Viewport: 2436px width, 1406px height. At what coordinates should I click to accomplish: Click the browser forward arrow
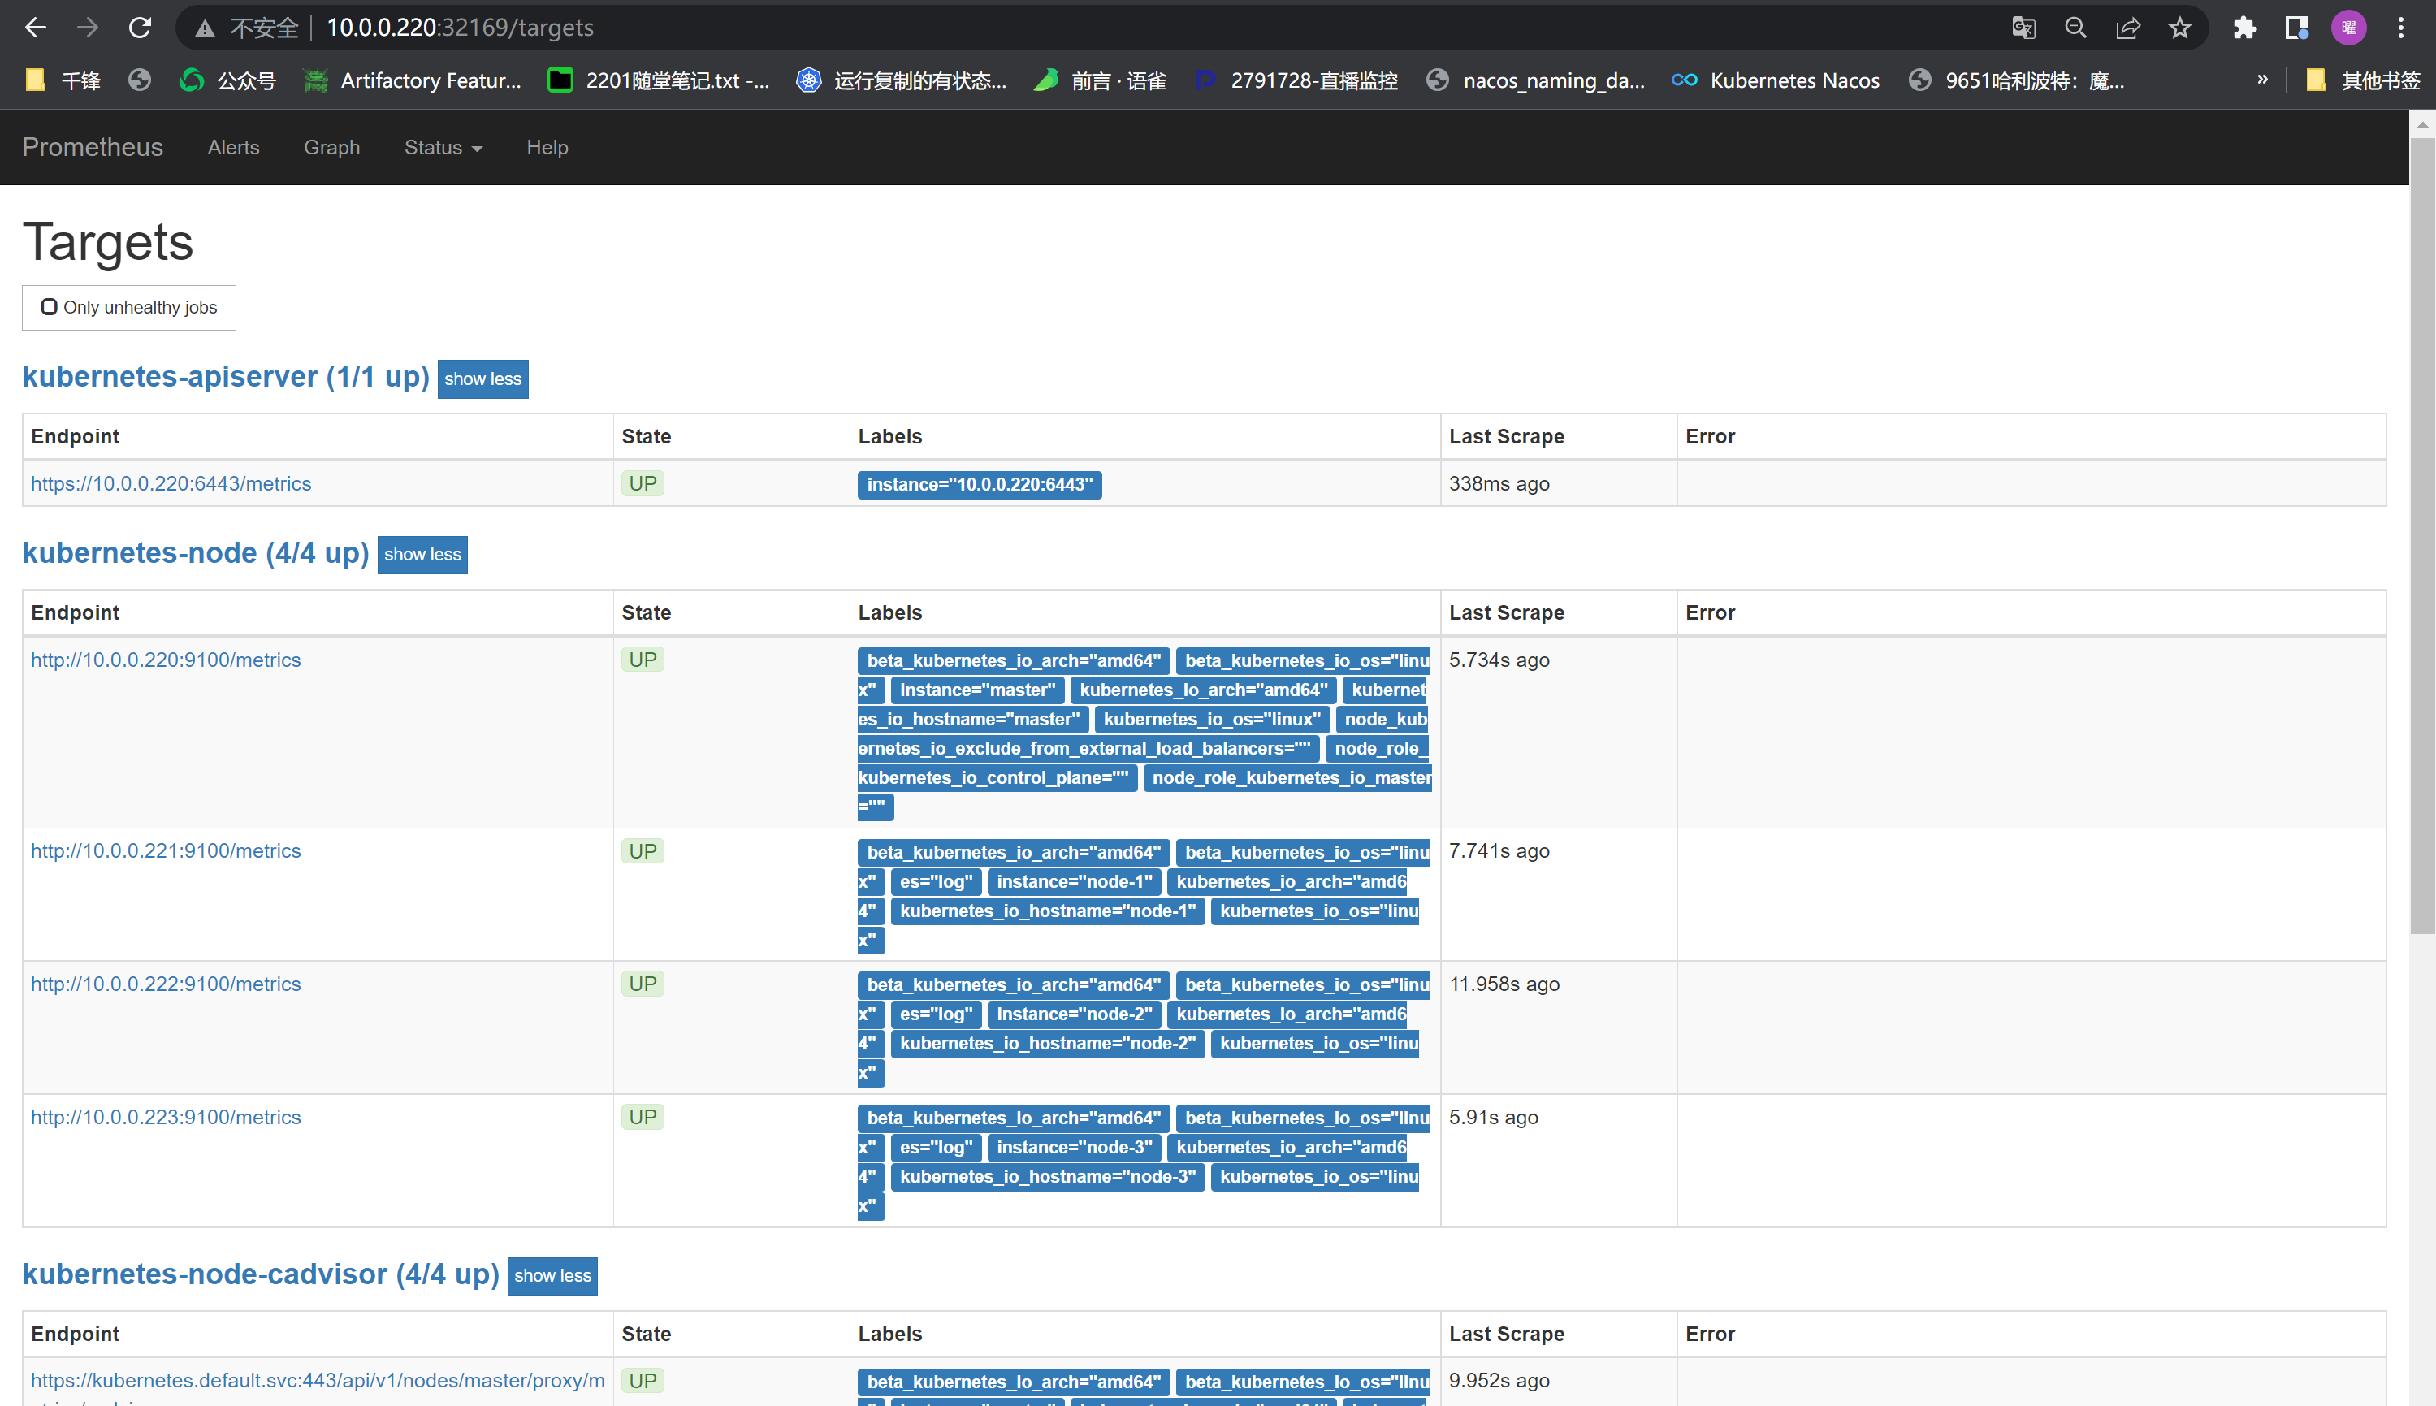pos(88,27)
